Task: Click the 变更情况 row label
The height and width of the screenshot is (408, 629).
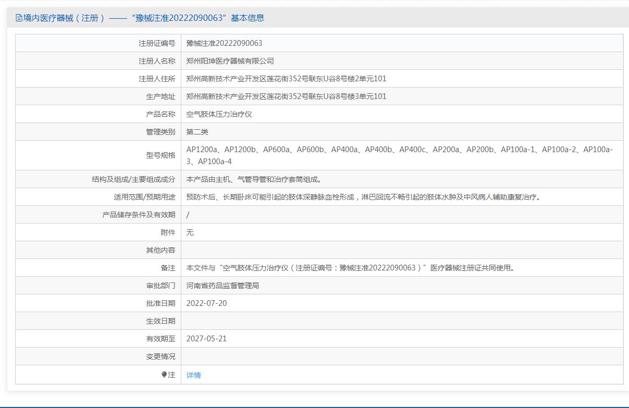Action: click(x=161, y=356)
